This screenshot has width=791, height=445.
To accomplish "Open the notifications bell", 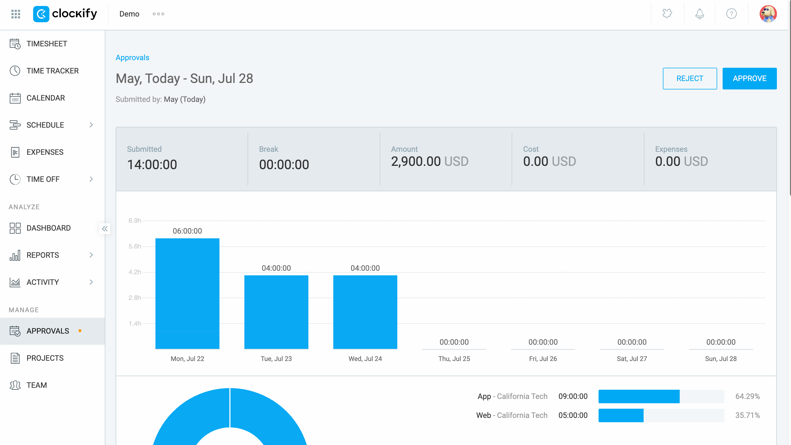I will pyautogui.click(x=700, y=14).
